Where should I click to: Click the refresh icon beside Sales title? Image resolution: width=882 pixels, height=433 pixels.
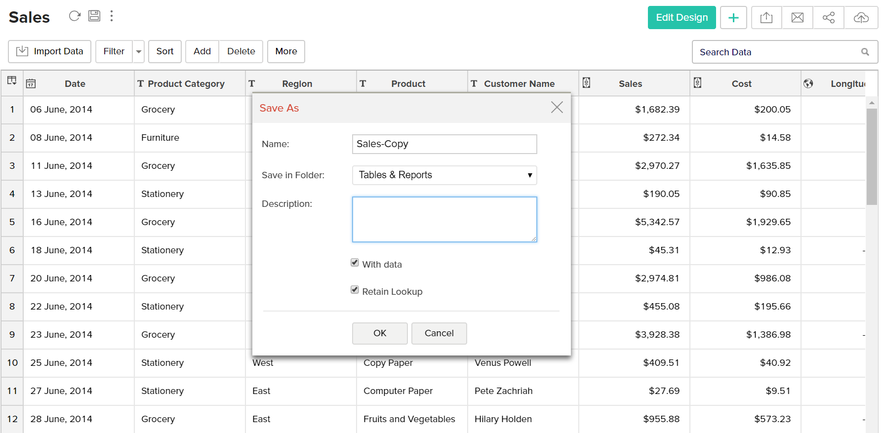tap(75, 16)
